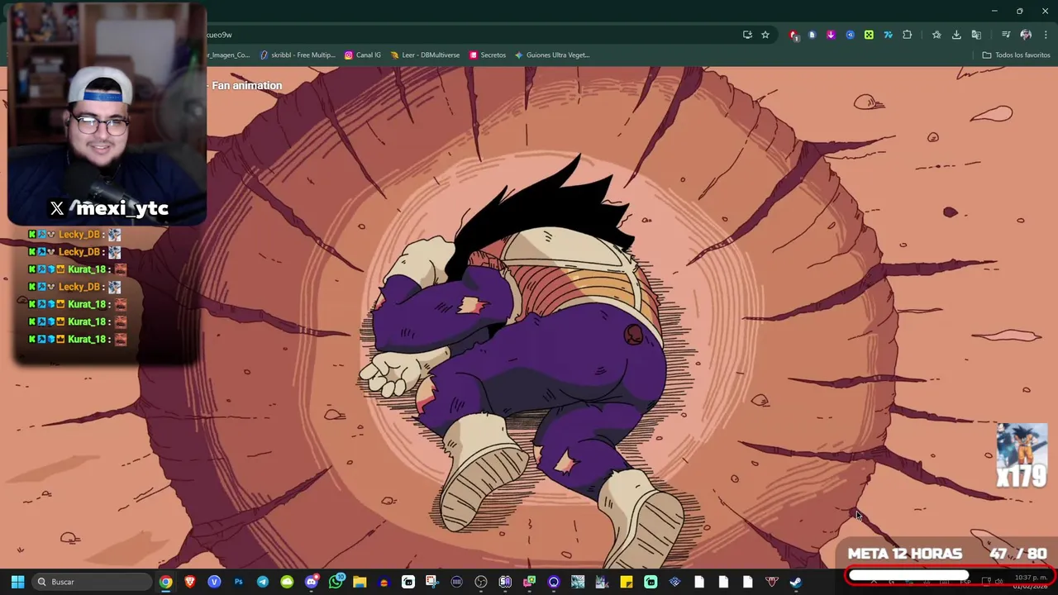Open the teal 7TV extension icon

888,35
